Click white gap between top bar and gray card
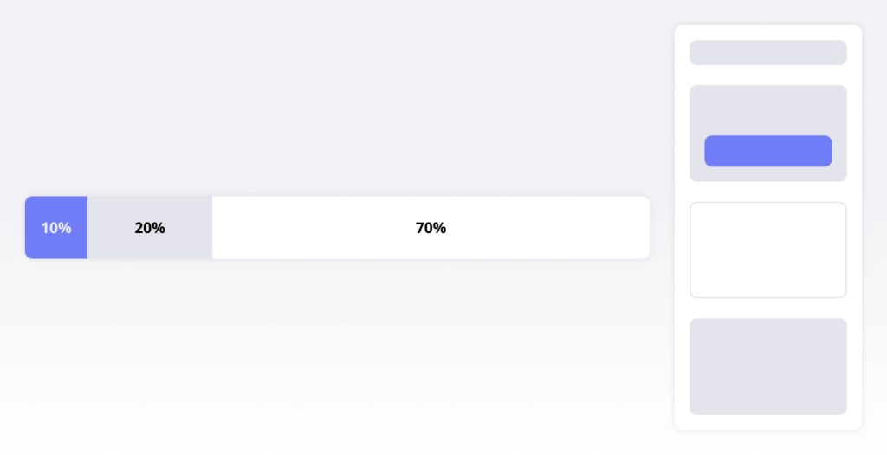This screenshot has height=455, width=887. pyautogui.click(x=767, y=75)
